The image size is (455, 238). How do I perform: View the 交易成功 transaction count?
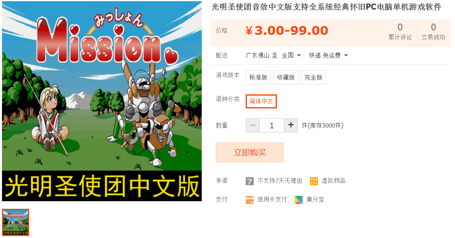pos(433,32)
